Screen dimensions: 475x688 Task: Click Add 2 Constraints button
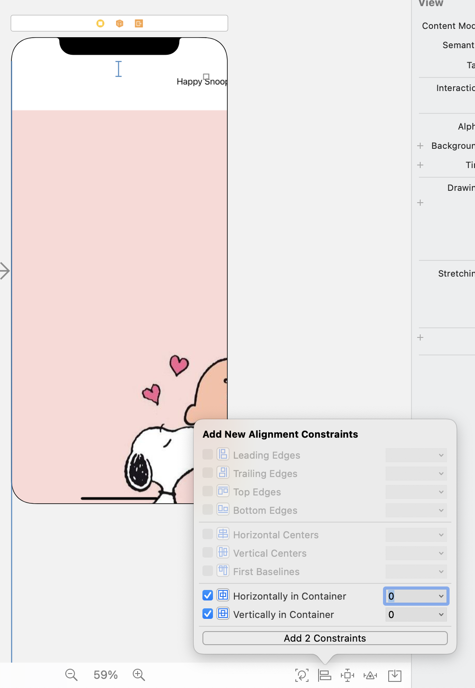(x=325, y=638)
